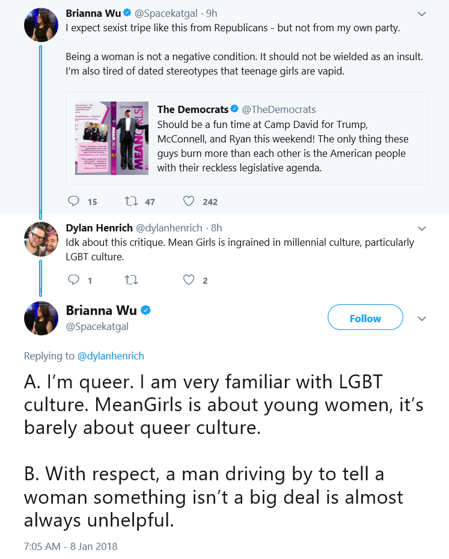The width and height of the screenshot is (449, 559).
Task: Follow Brianna Wu
Action: [365, 317]
